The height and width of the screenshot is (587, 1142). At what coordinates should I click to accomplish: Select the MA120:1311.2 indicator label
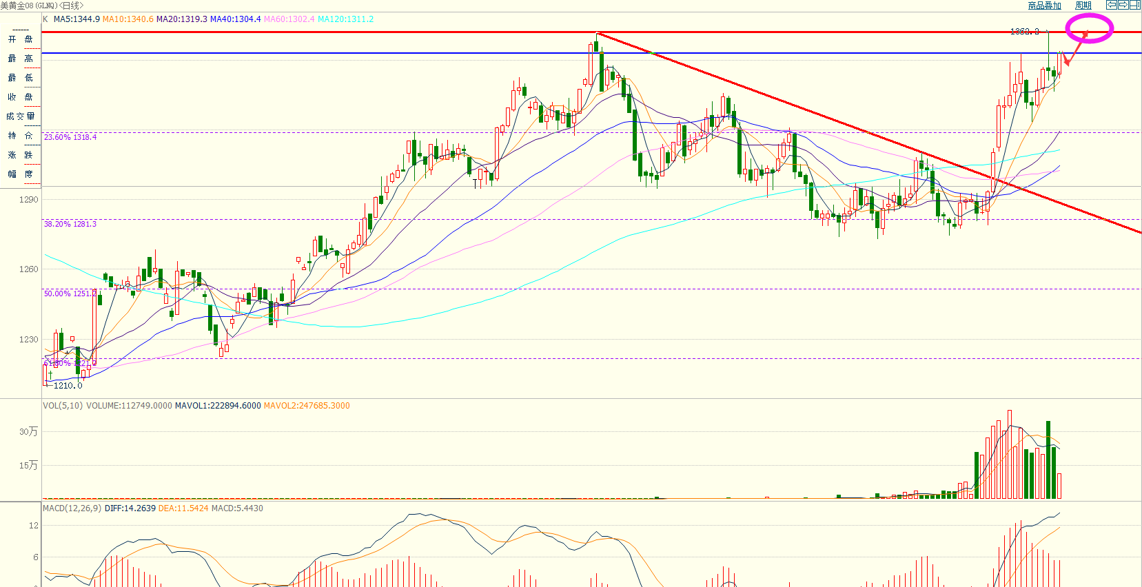point(346,19)
